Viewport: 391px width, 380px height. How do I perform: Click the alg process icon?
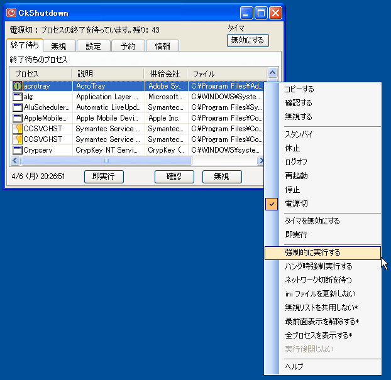point(18,97)
